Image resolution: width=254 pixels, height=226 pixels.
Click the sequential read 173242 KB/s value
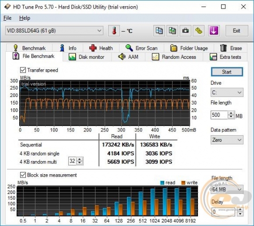(118, 145)
